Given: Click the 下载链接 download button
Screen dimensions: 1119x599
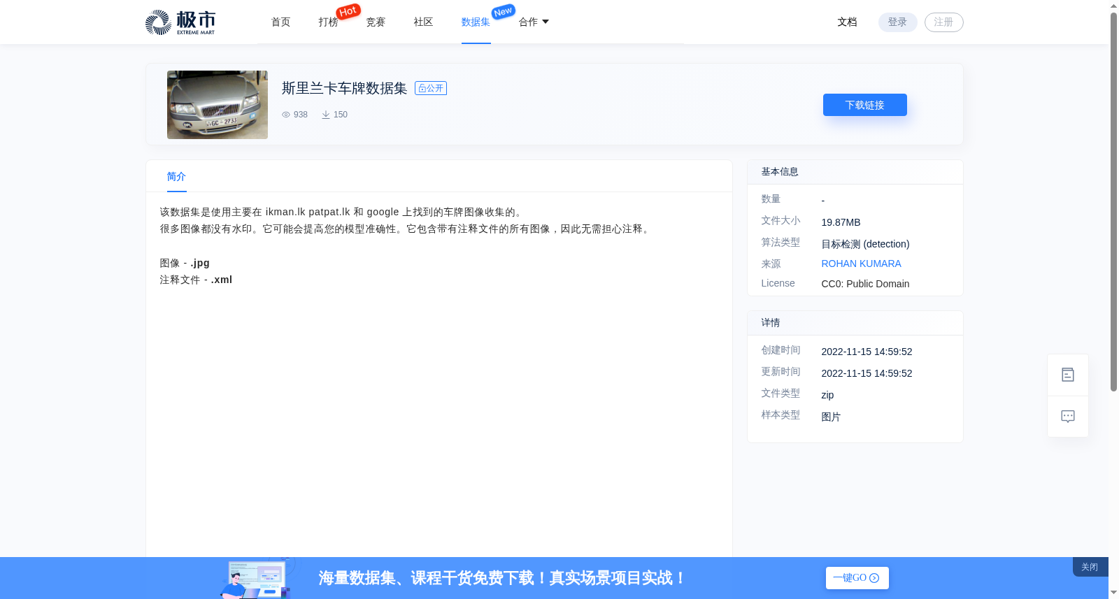Looking at the screenshot, I should click(865, 105).
